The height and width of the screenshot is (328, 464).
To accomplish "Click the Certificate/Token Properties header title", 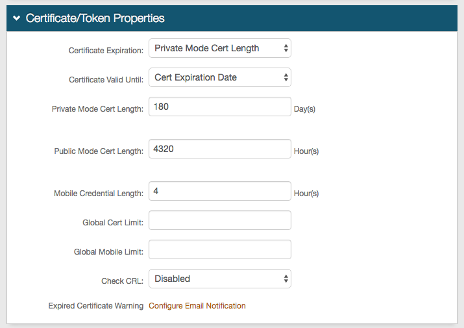I will point(95,18).
